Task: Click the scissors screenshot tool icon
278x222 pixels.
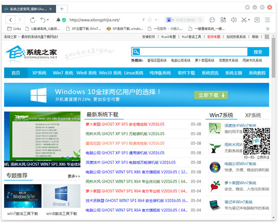Action: tap(244, 20)
